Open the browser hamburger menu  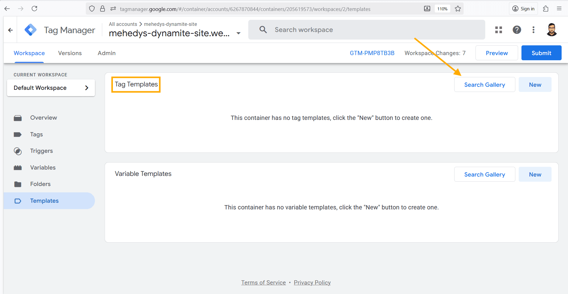click(x=559, y=9)
